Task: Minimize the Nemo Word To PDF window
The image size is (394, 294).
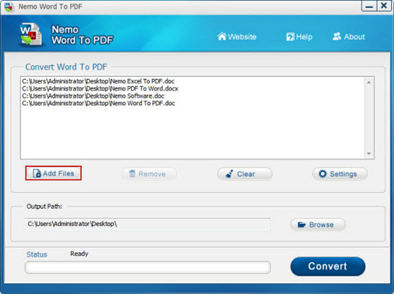Action: [x=369, y=6]
